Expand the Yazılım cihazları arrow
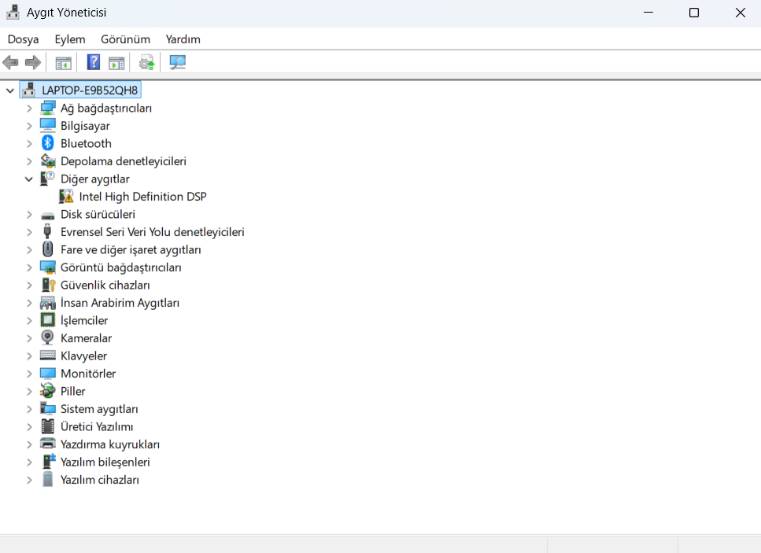Viewport: 761px width, 553px height. coord(29,480)
